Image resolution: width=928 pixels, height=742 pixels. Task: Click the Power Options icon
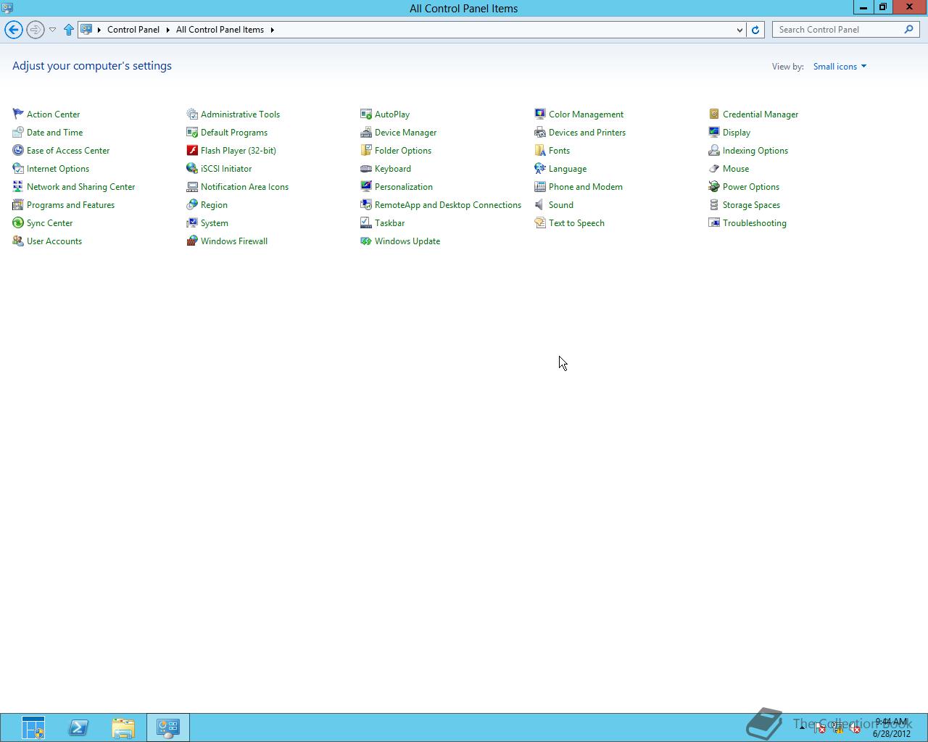tap(714, 186)
